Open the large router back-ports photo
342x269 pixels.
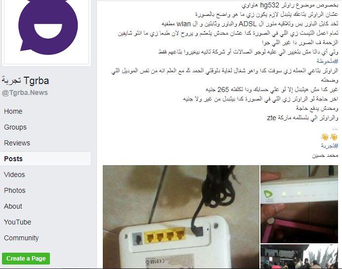(x=181, y=217)
